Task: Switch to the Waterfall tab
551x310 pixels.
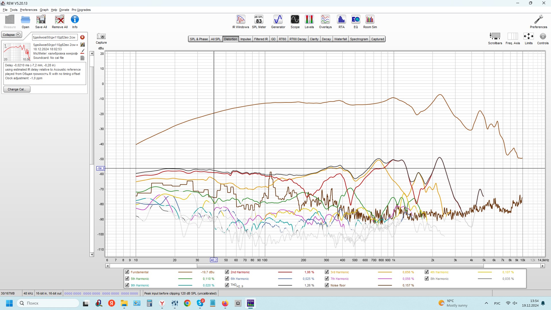Action: (340, 39)
